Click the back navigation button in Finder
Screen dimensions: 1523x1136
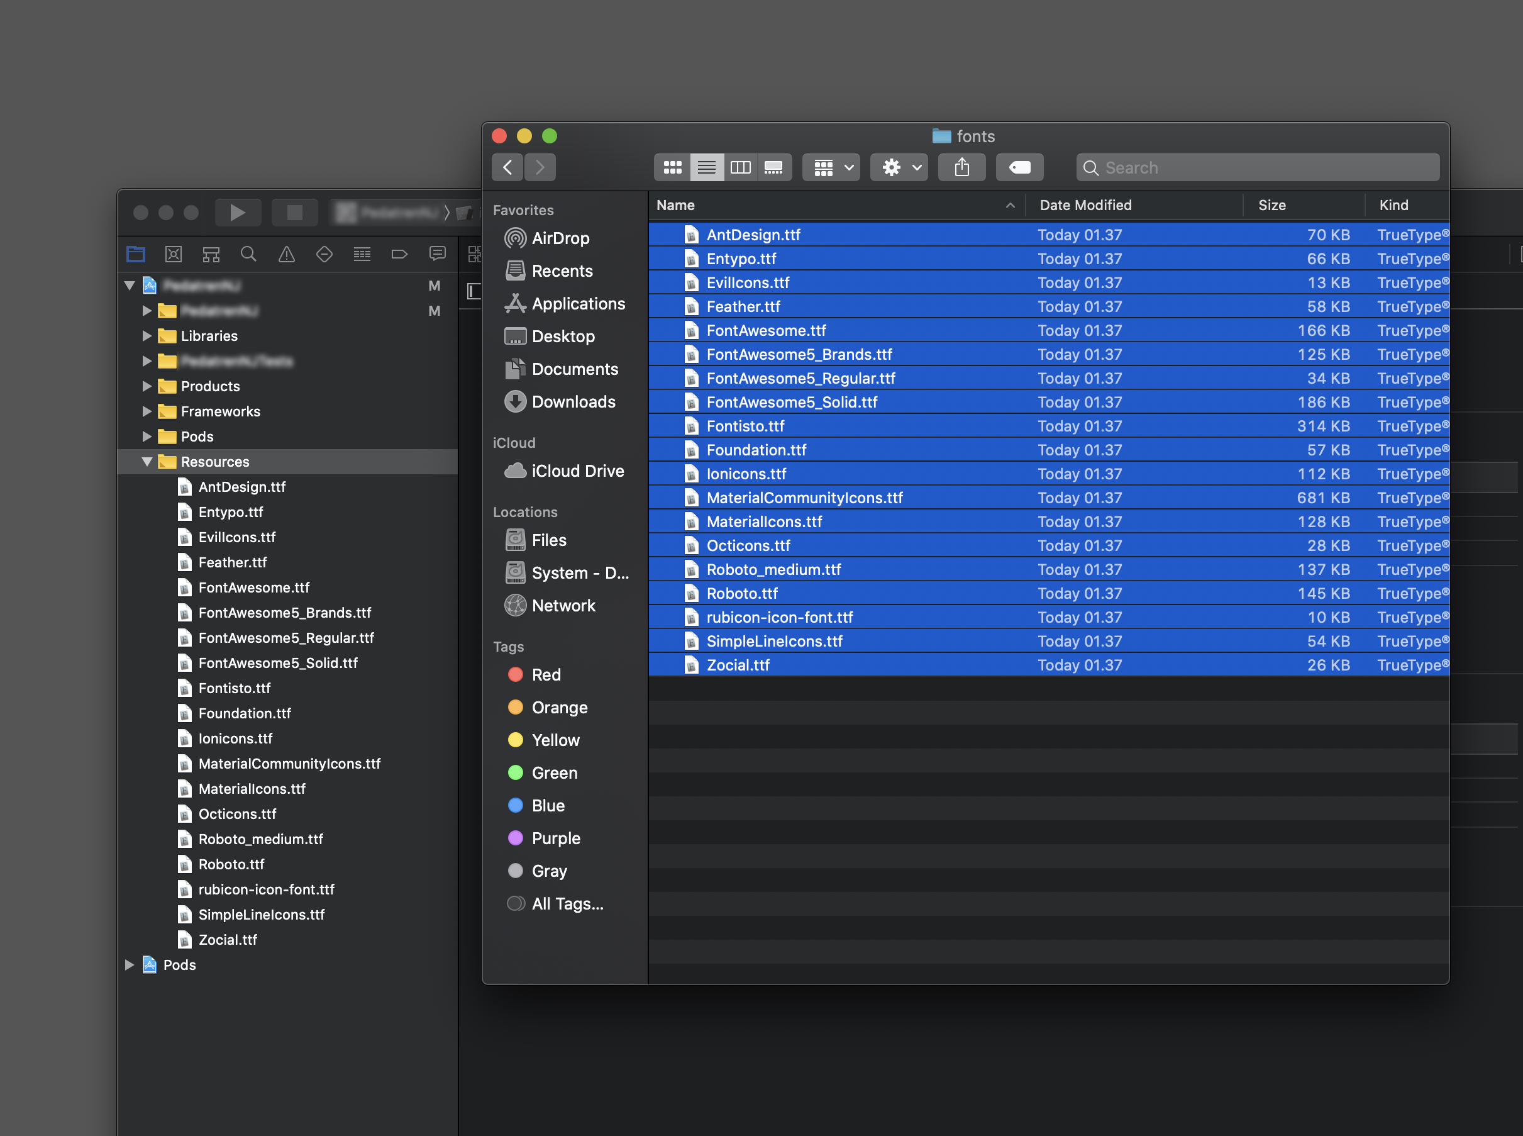[x=507, y=167]
